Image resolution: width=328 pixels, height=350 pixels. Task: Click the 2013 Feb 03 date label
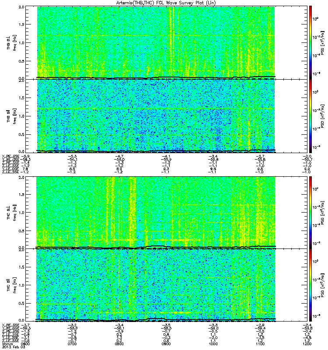[x=14, y=347]
